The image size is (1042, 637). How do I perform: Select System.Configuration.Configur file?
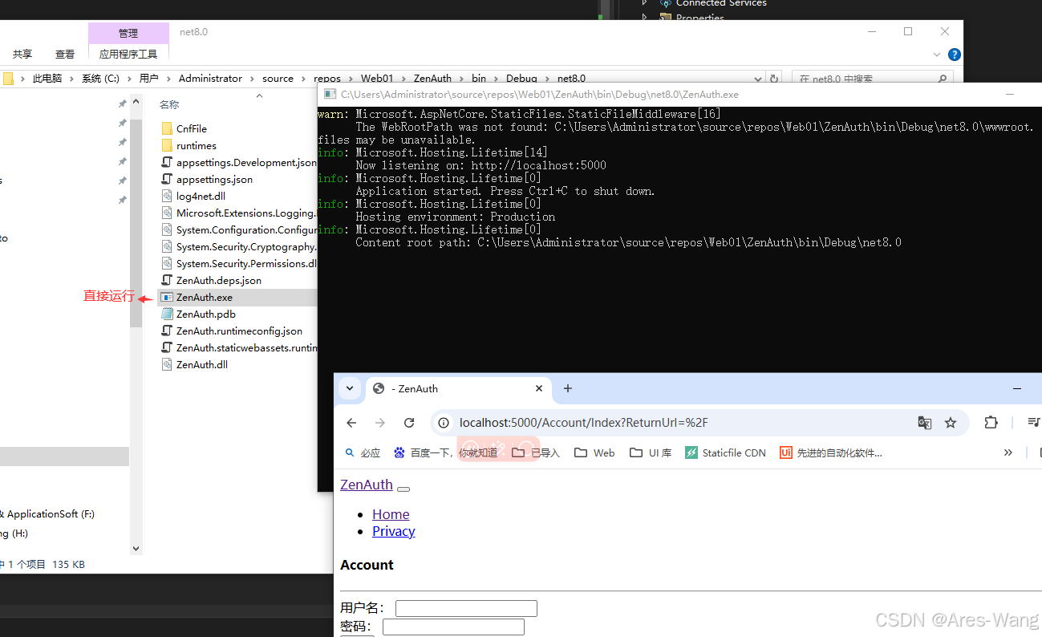click(238, 229)
